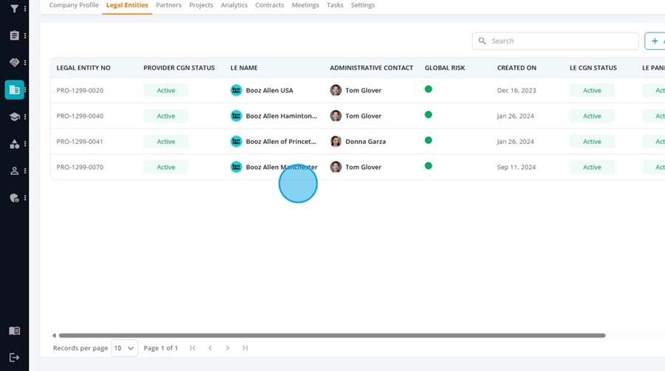The width and height of the screenshot is (665, 371).
Task: Click Donna Garza contact name
Action: click(366, 142)
